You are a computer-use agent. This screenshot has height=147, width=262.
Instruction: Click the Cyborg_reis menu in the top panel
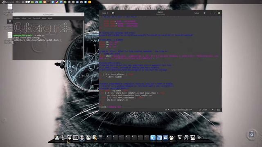(8, 2)
